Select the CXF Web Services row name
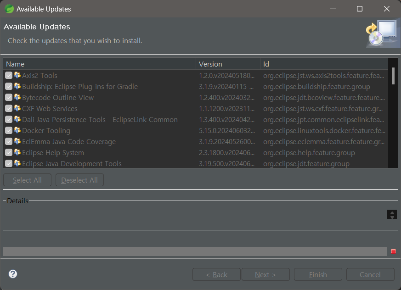The height and width of the screenshot is (290, 401). (50, 109)
